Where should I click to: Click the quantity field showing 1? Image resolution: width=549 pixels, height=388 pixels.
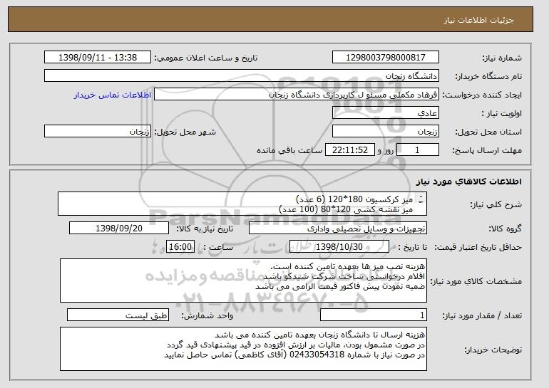(374, 315)
